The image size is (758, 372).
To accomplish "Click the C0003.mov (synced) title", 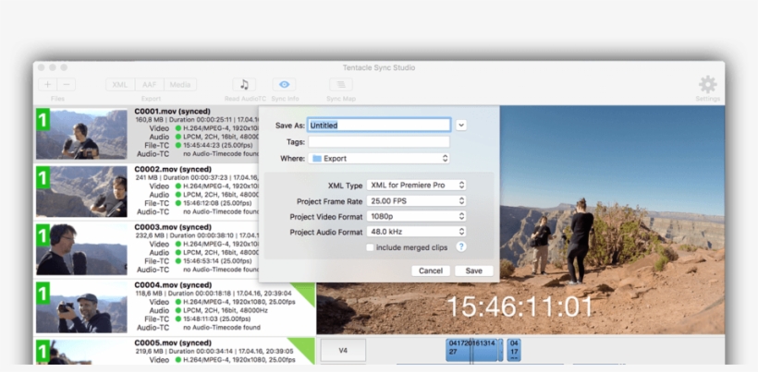I will pyautogui.click(x=173, y=227).
